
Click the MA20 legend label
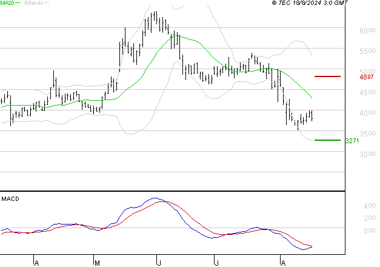[7, 2]
